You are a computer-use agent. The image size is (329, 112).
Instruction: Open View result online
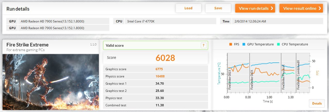point(301,8)
